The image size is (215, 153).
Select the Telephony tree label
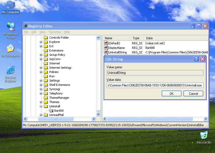click(x=56, y=93)
